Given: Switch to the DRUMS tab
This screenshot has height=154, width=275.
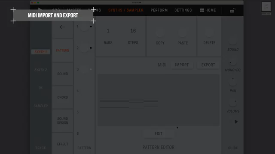Looking at the screenshot, I should (95, 10).
